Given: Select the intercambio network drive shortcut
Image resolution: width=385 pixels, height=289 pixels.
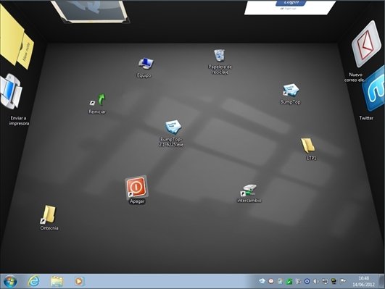Looking at the screenshot, I should pos(249,190).
